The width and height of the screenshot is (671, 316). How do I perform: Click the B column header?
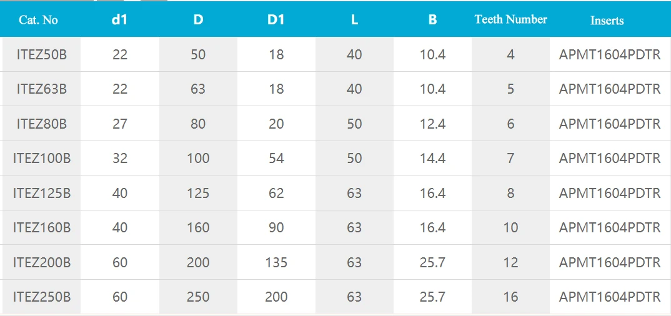pos(432,19)
